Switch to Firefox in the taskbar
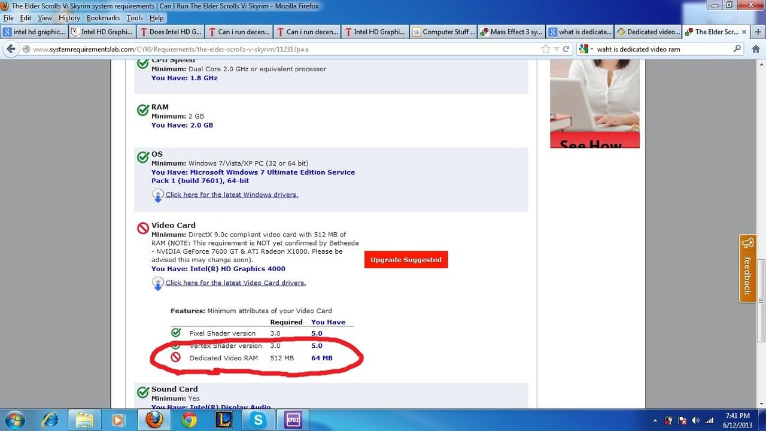 click(154, 420)
